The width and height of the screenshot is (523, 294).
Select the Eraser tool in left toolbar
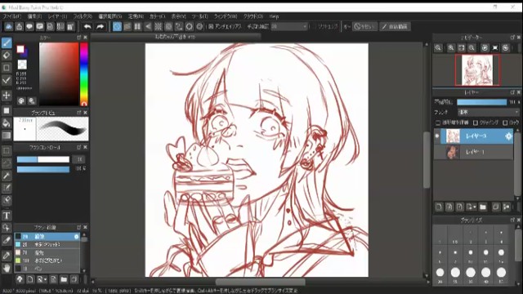(x=7, y=56)
